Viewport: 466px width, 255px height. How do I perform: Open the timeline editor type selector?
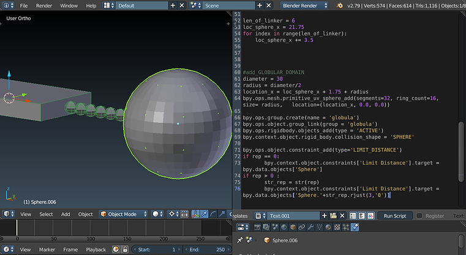click(x=9, y=249)
